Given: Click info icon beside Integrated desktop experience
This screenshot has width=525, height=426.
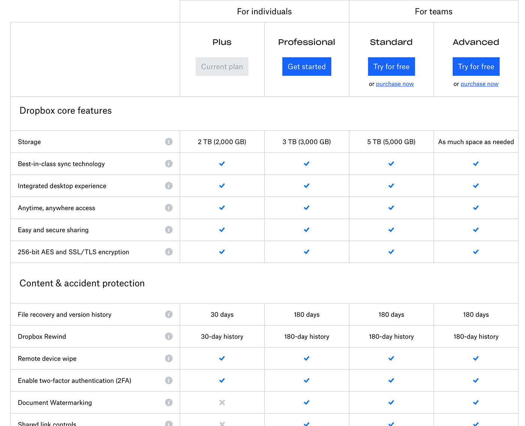Looking at the screenshot, I should (x=169, y=186).
